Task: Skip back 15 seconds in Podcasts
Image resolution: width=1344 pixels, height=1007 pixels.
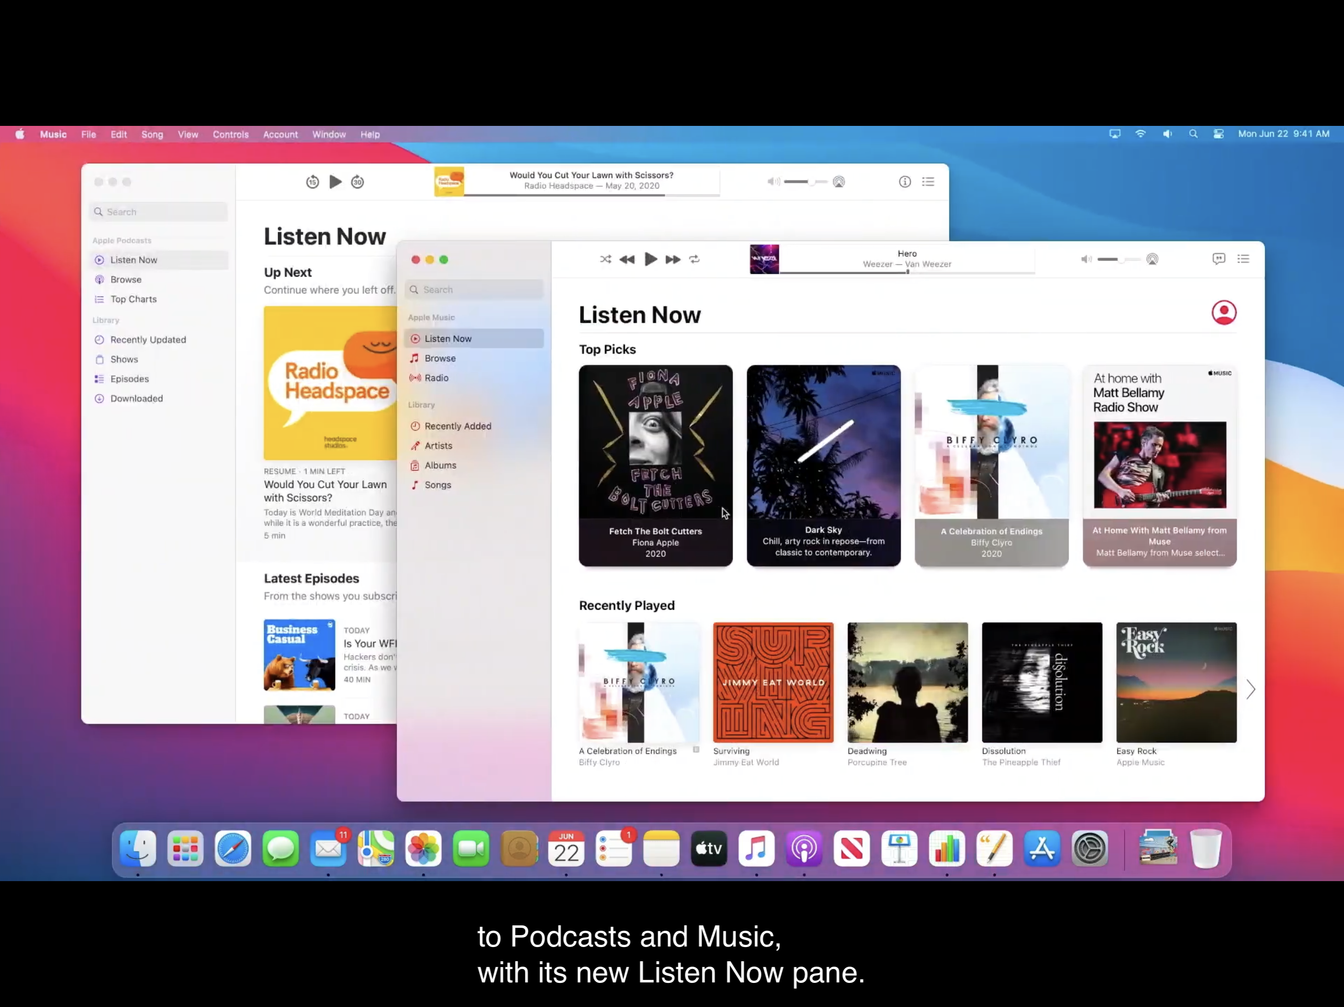Action: pos(312,181)
